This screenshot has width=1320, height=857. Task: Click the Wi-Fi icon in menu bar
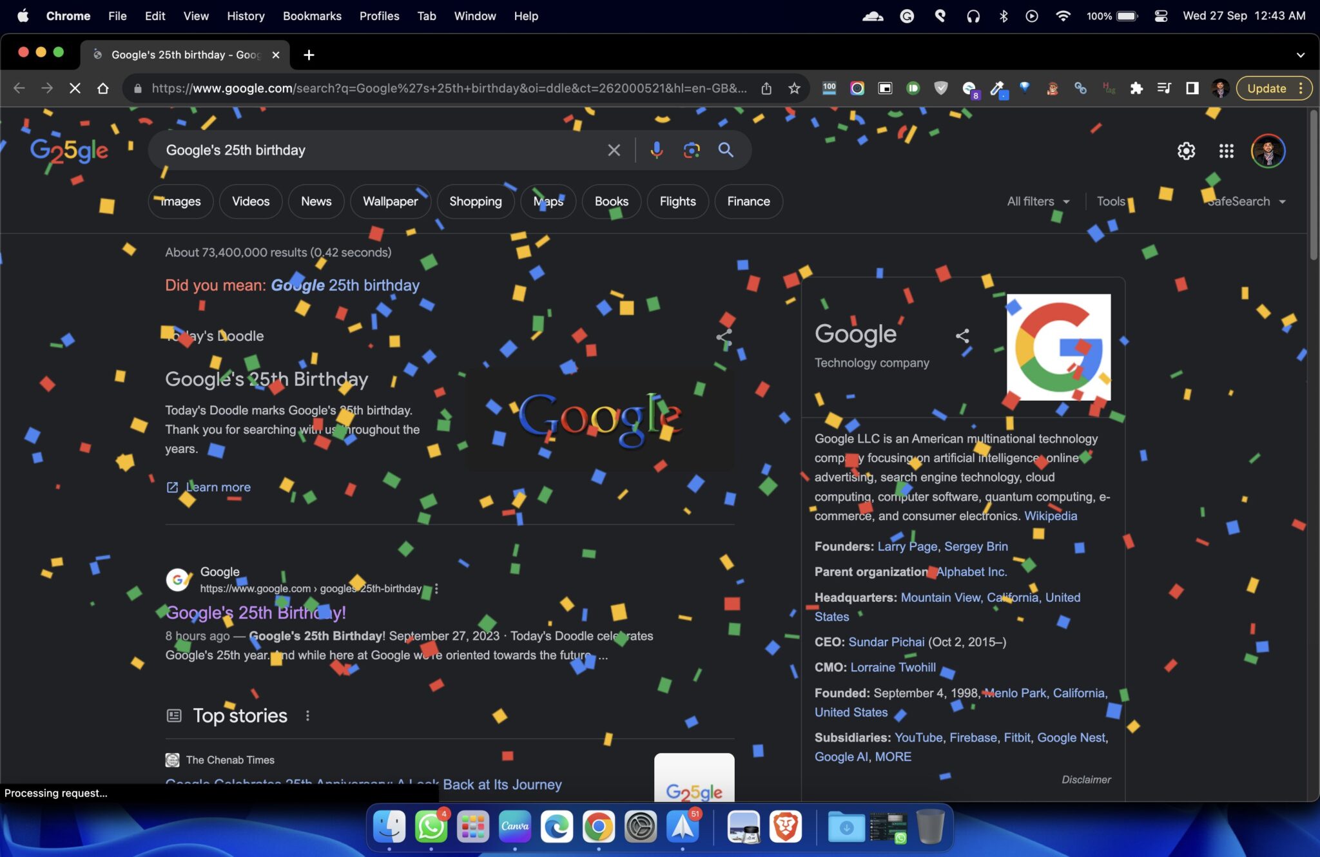(1063, 15)
